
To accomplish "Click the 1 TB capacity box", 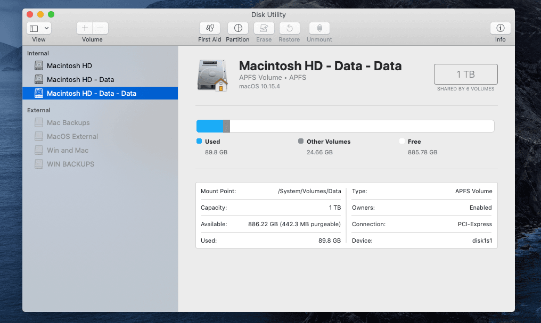I will click(466, 74).
